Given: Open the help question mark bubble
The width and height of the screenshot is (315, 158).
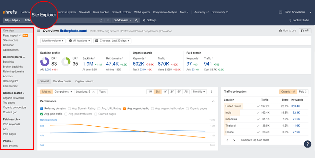Looking at the screenshot, I should click(307, 144).
